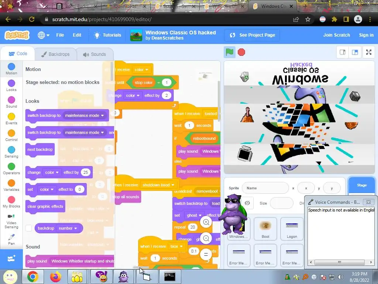
Task: Switch to large stage layout
Action: point(355,52)
